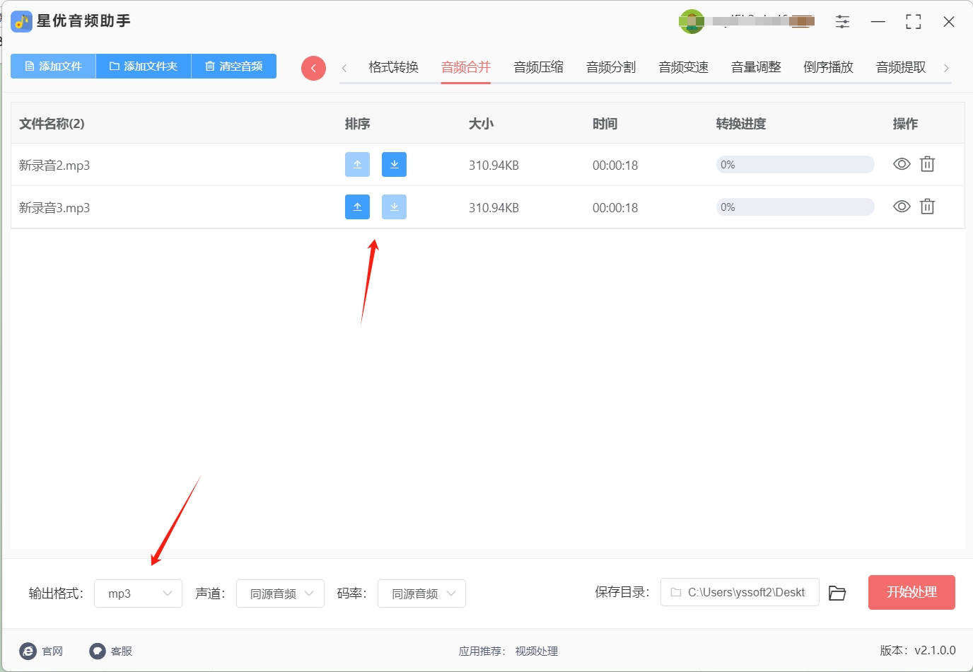Open the settings sliders icon in title bar
The width and height of the screenshot is (973, 672).
coord(842,22)
